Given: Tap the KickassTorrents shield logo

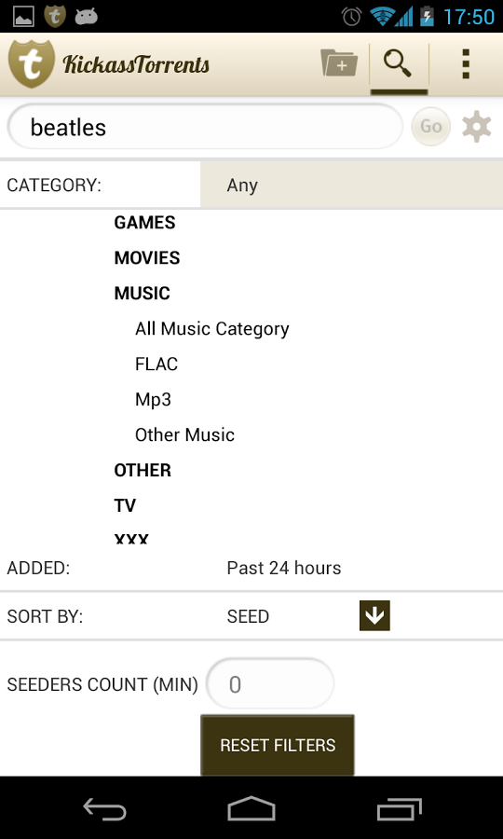Looking at the screenshot, I should click(32, 63).
